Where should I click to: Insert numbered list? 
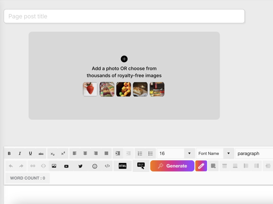[x=140, y=153]
